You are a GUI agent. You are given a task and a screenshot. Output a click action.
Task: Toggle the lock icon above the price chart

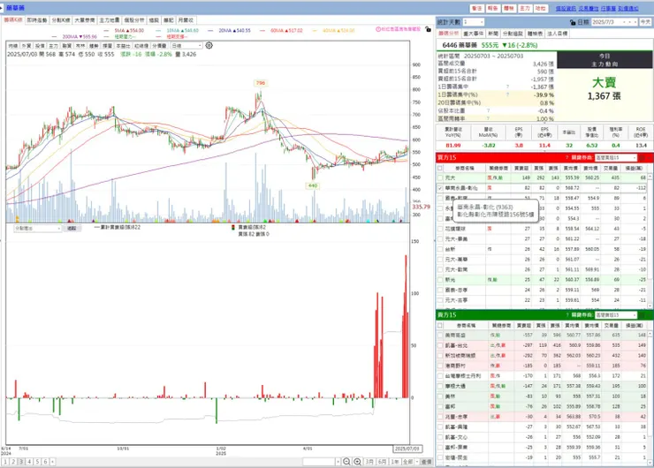pos(428,29)
